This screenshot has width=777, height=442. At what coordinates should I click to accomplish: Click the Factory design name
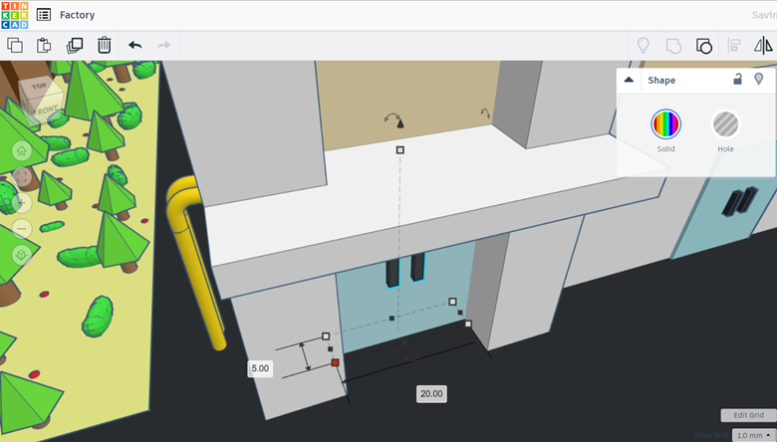77,15
